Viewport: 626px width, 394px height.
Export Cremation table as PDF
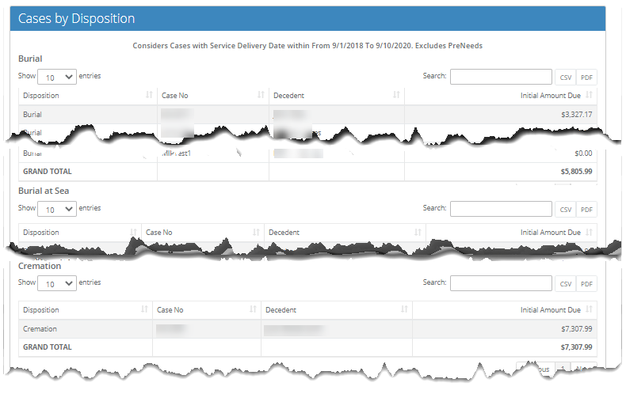pyautogui.click(x=586, y=284)
